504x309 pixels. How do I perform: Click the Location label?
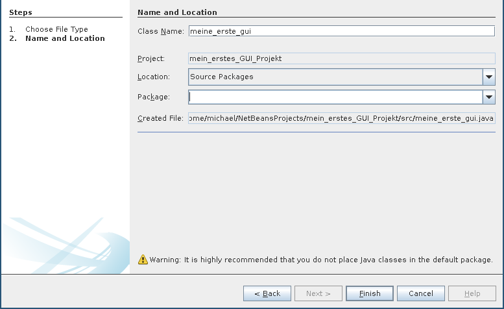click(x=154, y=77)
